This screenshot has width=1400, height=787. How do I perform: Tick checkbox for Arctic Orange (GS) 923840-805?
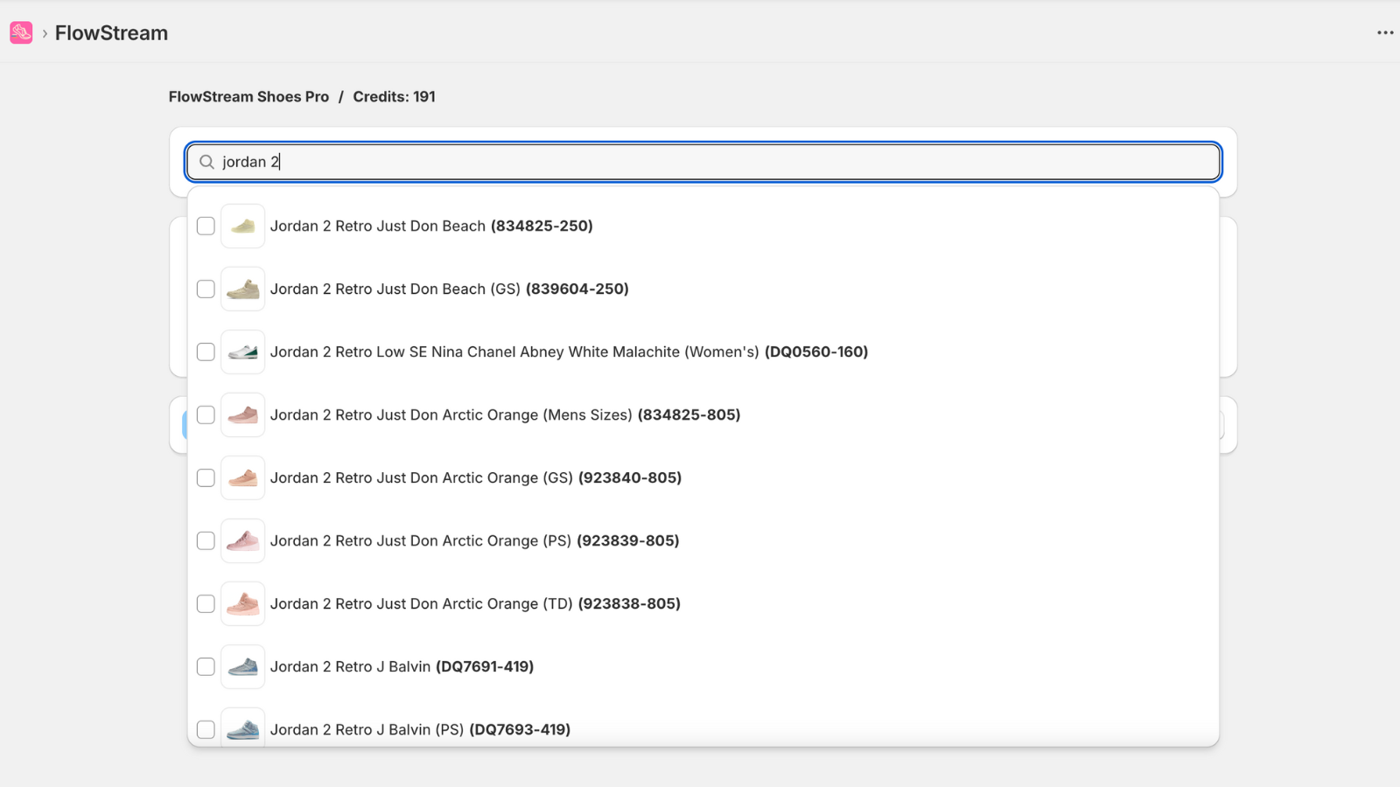(206, 477)
